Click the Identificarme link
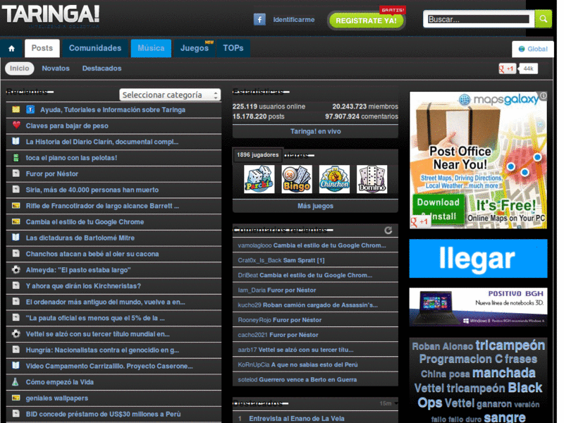 294,20
